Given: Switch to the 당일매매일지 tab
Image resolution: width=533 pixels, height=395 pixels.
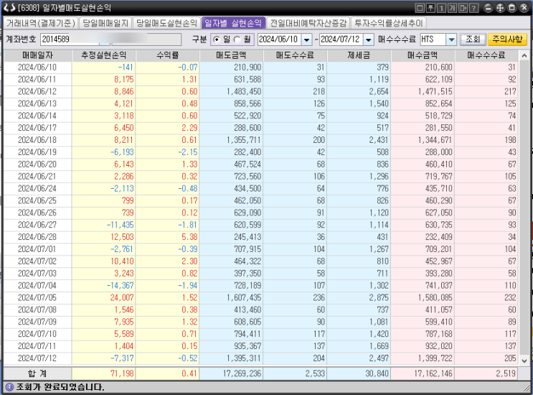Looking at the screenshot, I should pyautogui.click(x=105, y=23).
